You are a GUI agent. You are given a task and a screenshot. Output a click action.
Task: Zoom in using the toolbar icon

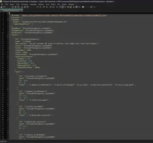point(44,7)
